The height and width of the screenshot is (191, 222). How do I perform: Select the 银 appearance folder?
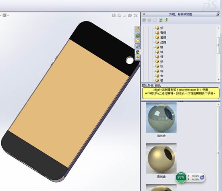pyautogui.click(x=159, y=80)
